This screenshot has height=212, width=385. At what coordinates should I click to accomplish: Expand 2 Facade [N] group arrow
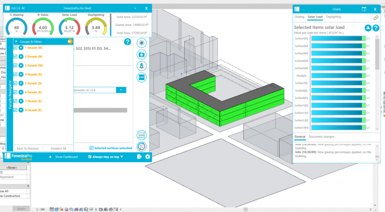[x=21, y=57]
